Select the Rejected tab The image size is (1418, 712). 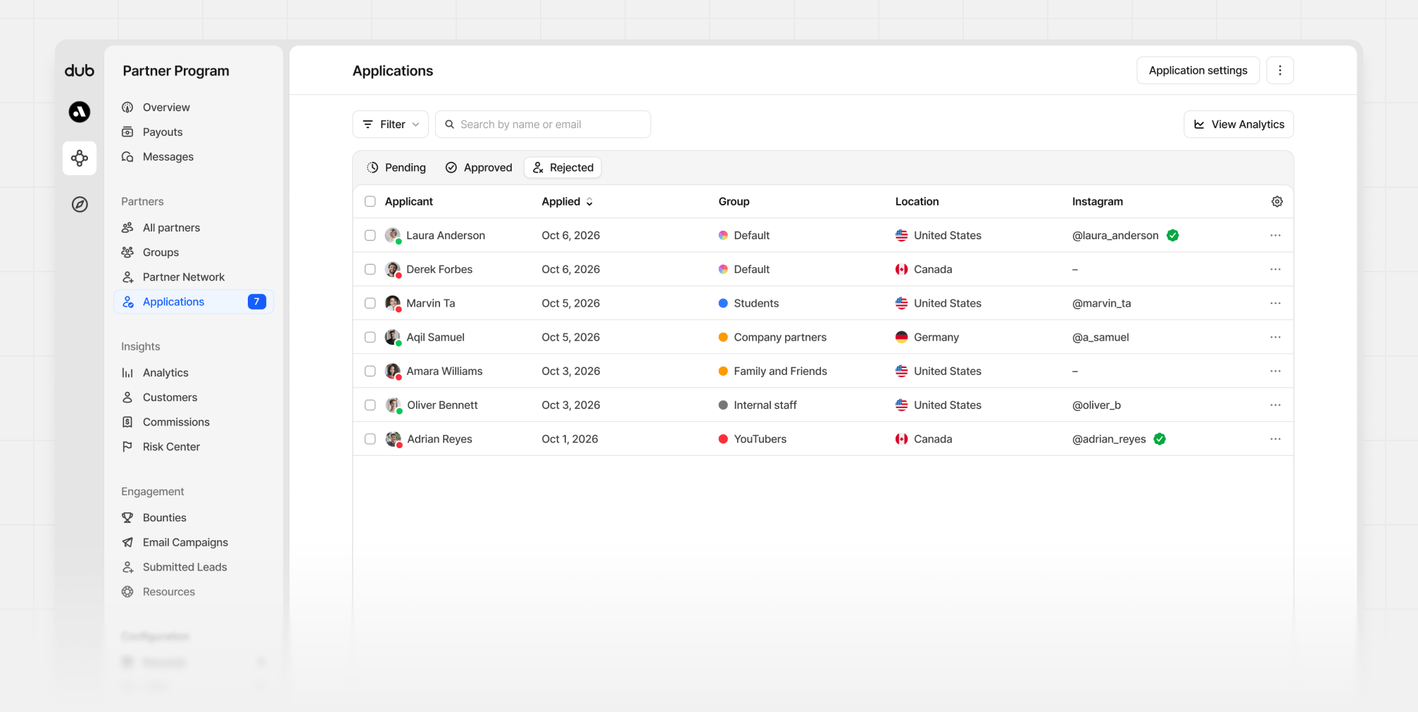(563, 167)
